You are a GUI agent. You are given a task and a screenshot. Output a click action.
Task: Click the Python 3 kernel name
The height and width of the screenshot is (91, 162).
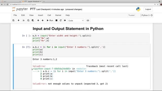(146, 15)
